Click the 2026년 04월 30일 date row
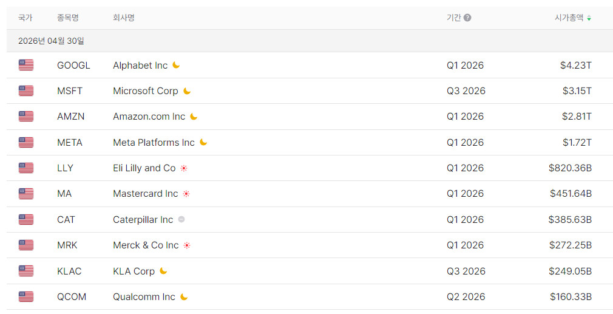 (310, 41)
